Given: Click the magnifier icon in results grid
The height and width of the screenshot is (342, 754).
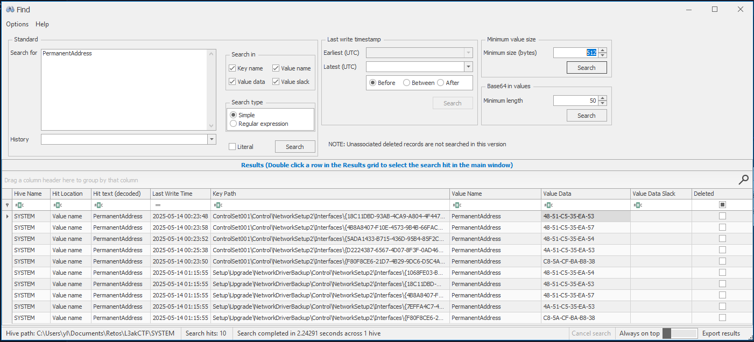Looking at the screenshot, I should click(743, 180).
